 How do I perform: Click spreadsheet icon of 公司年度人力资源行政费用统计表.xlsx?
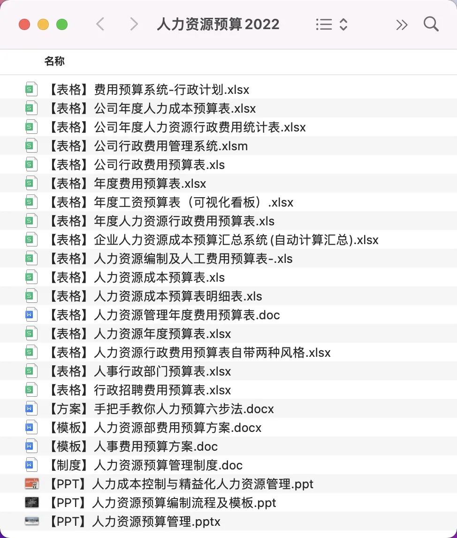(31, 127)
